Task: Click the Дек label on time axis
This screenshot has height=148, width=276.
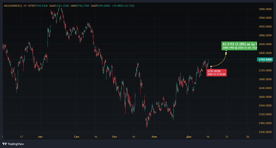Action: tap(189, 136)
